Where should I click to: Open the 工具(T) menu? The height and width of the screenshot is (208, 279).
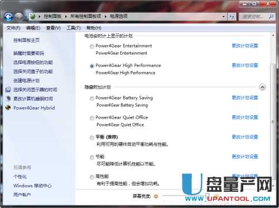(74, 28)
